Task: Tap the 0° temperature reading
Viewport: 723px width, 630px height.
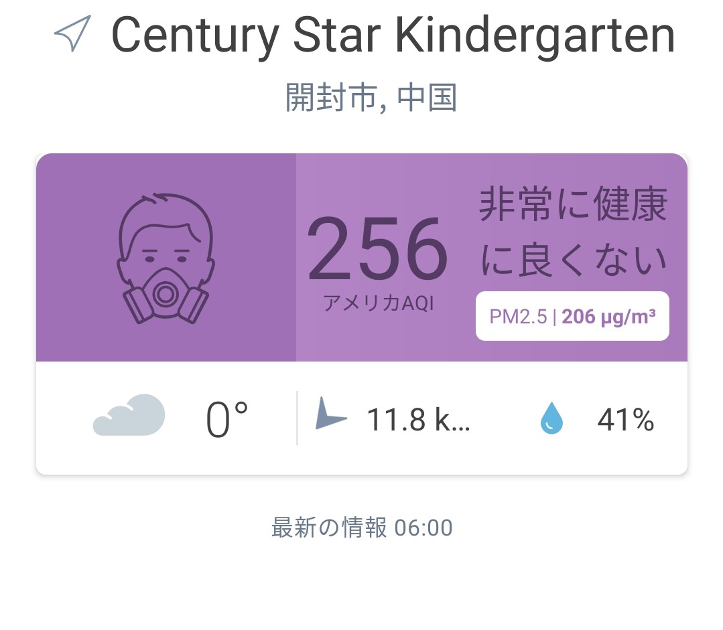Action: click(x=226, y=419)
